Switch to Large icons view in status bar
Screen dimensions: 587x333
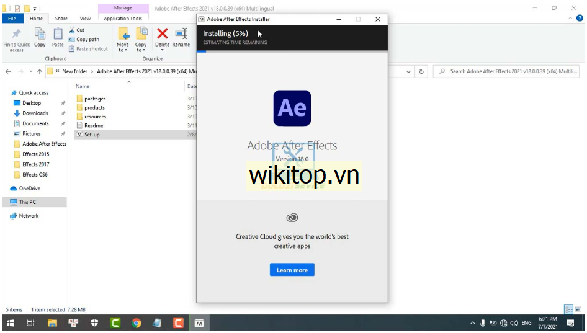coord(578,309)
